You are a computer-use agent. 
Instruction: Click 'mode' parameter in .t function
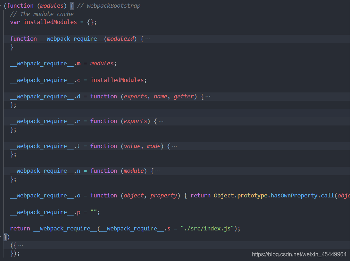154,146
